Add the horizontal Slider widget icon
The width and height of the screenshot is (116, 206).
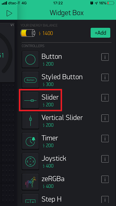pos(30,101)
